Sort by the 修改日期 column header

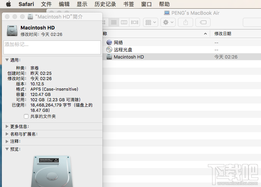(x=223, y=34)
